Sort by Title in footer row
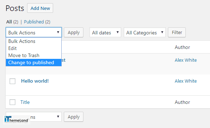 pos(25,102)
